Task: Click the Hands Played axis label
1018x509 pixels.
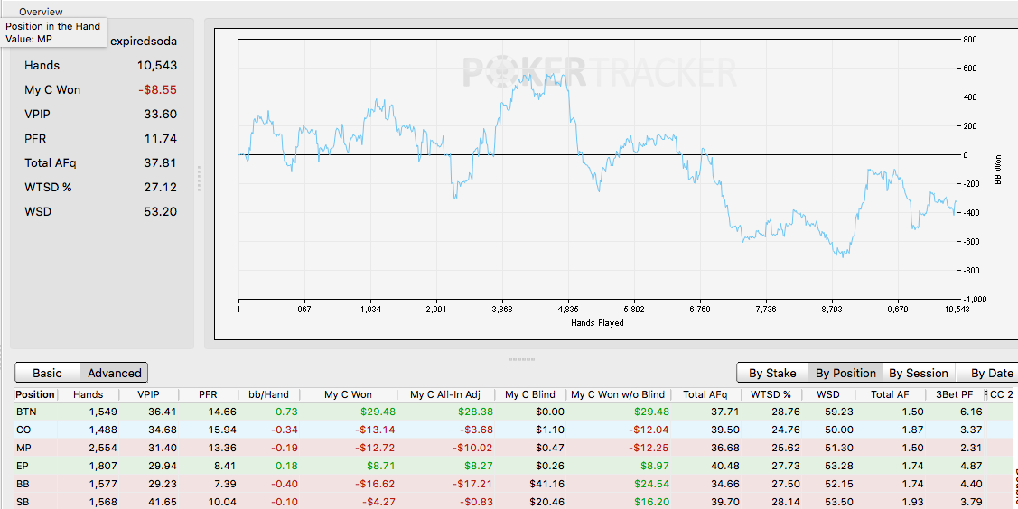Action: [597, 323]
